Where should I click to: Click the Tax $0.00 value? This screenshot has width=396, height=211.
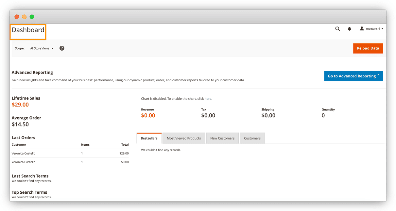(208, 115)
